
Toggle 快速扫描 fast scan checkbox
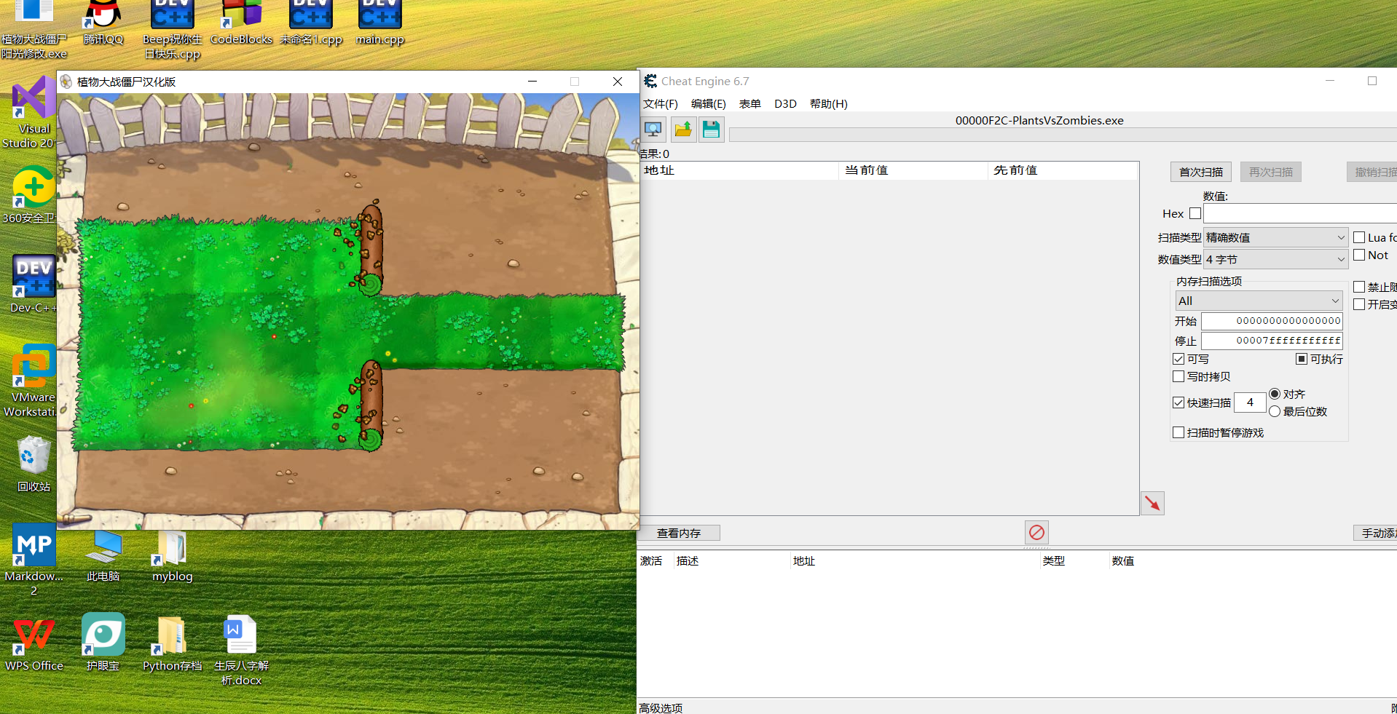tap(1178, 402)
